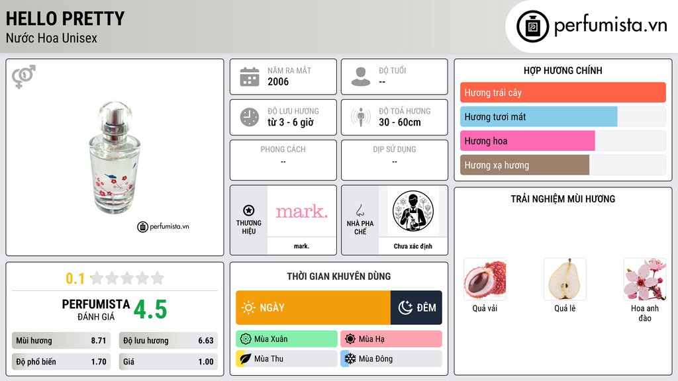Click the Mùi hương 8.71 score

click(x=61, y=341)
